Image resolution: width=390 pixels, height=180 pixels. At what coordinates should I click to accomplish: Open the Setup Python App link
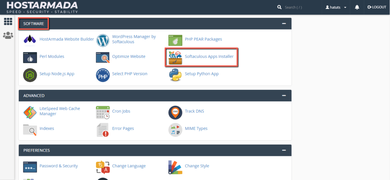click(202, 74)
